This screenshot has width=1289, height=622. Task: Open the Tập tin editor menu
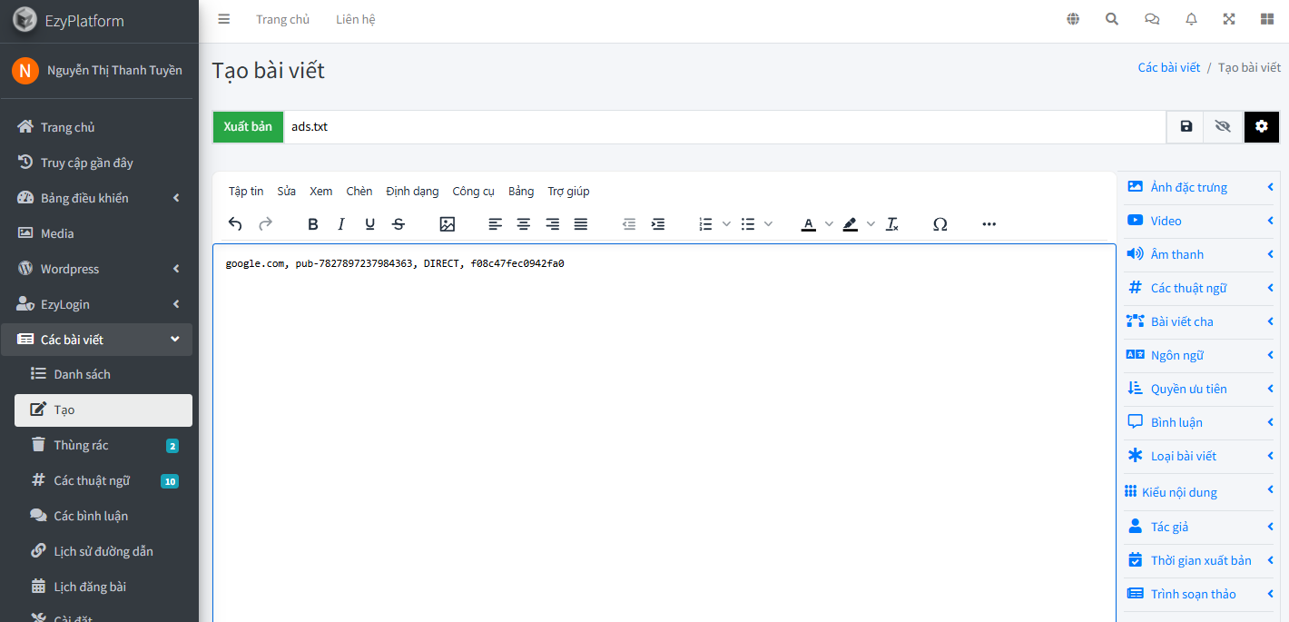pos(246,191)
